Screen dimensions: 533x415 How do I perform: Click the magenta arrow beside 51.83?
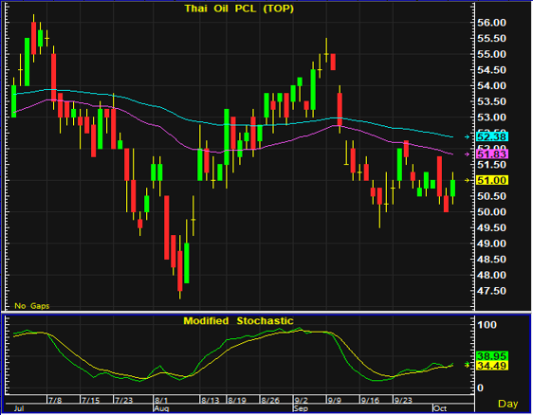tap(468, 154)
